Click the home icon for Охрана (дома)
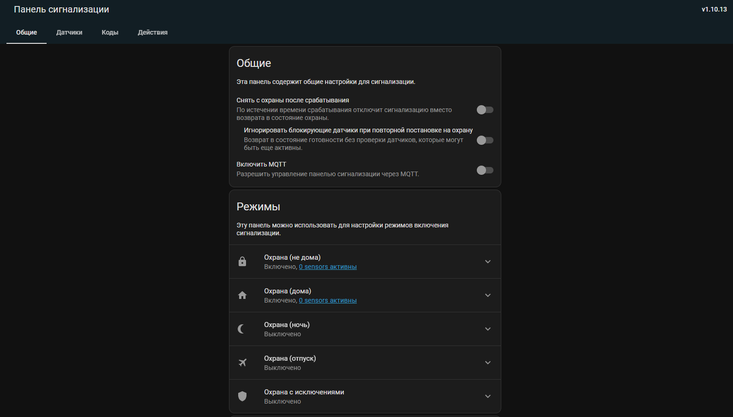733x417 pixels. [242, 295]
